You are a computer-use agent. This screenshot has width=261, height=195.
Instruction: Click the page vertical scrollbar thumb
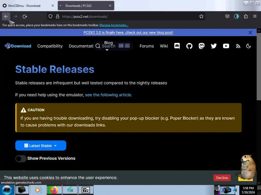tap(259, 66)
